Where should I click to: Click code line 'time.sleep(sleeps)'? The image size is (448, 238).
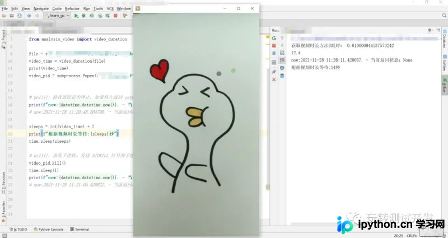tap(49, 141)
